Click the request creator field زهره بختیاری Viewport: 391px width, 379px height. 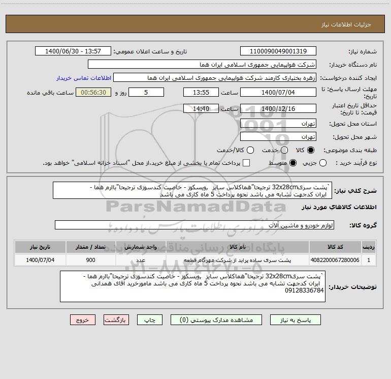click(215, 78)
